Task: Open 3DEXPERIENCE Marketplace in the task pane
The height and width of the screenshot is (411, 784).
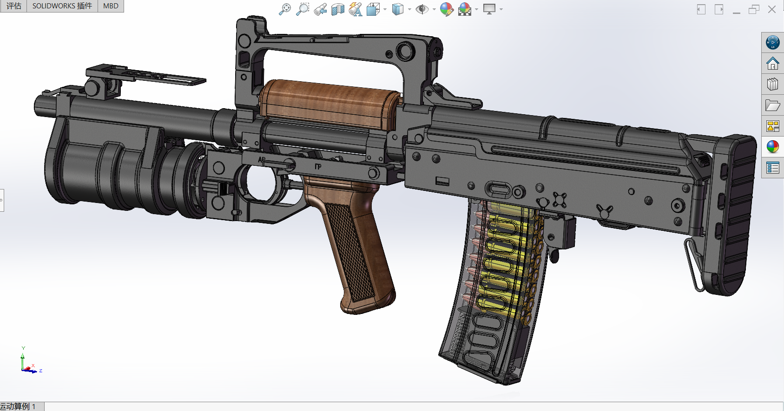Action: pos(773,43)
